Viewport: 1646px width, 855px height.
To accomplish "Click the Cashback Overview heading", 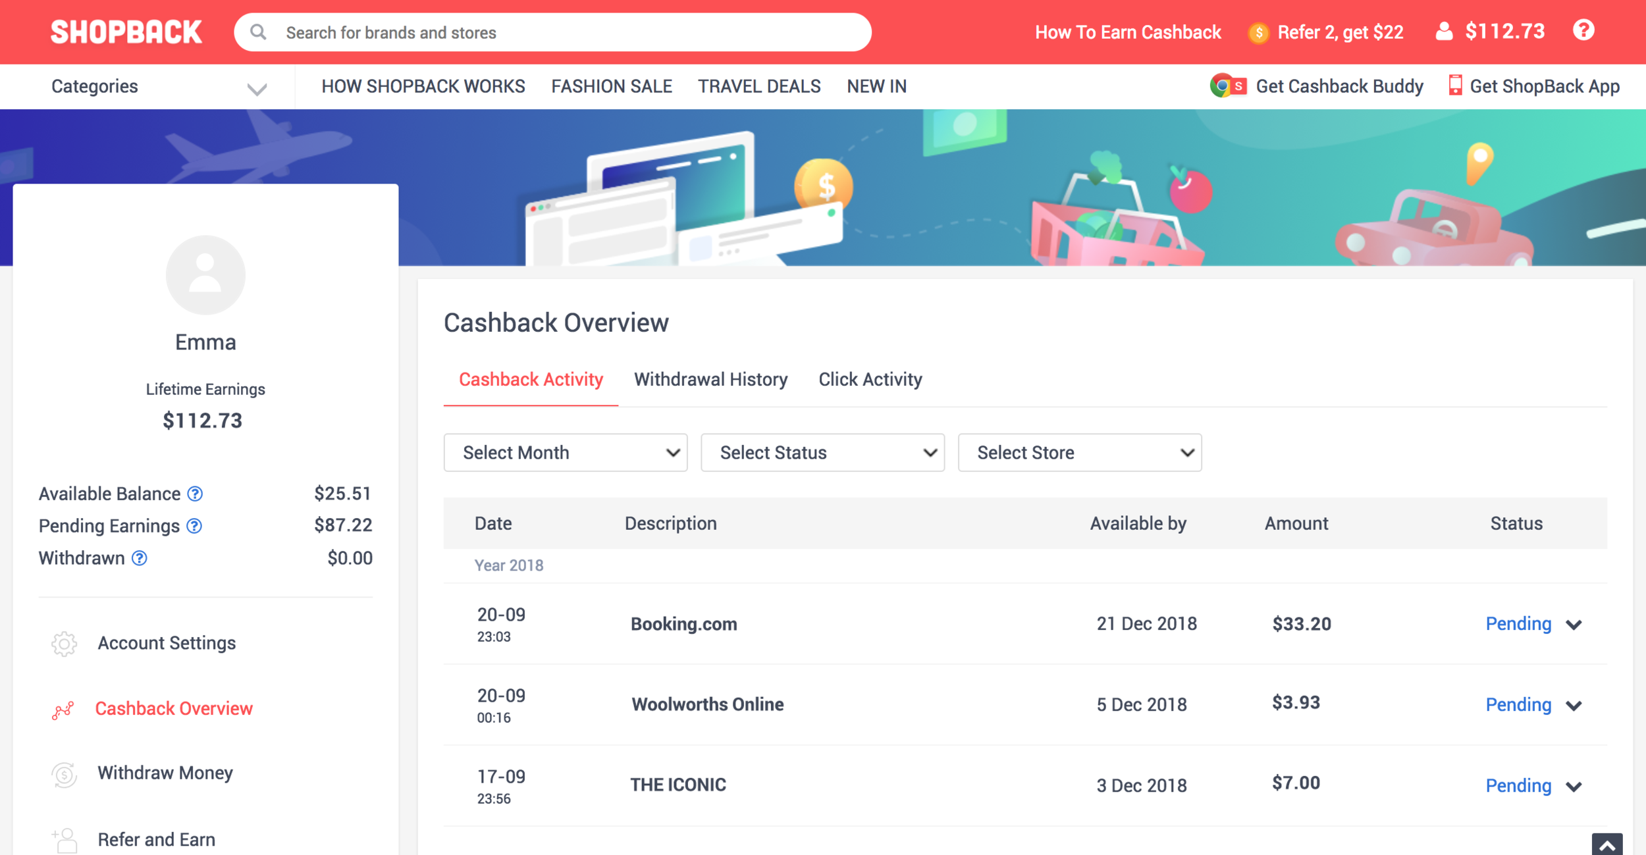I will [556, 323].
